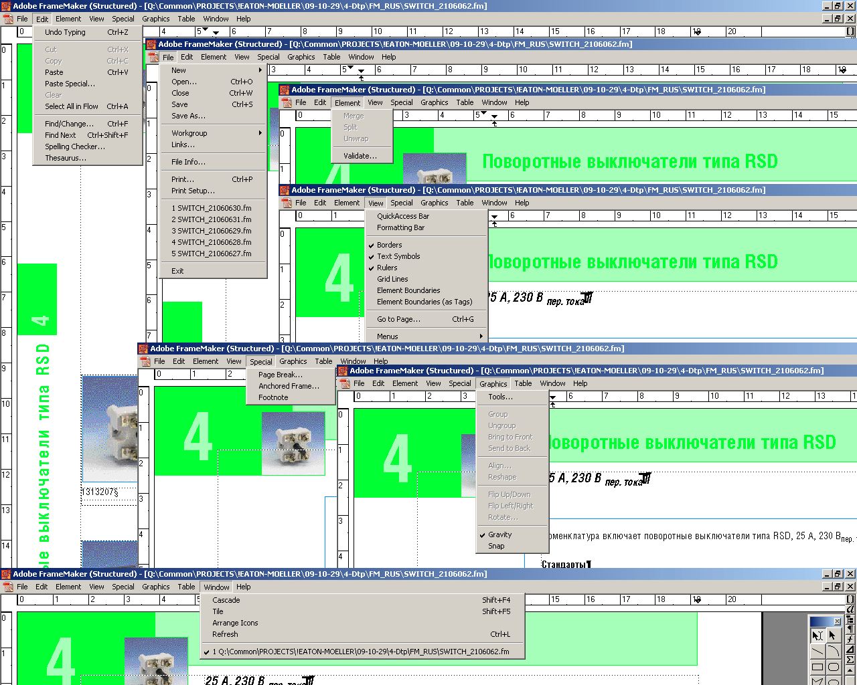
Task: Click FrameMaker app icon in bottom window title bar
Action: click(x=6, y=574)
